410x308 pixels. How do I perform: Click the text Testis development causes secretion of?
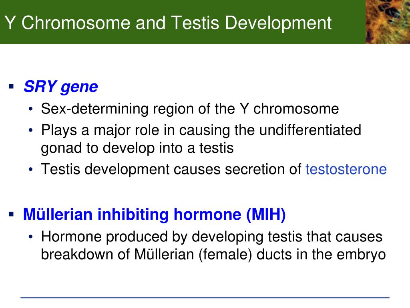[x=171, y=169]
